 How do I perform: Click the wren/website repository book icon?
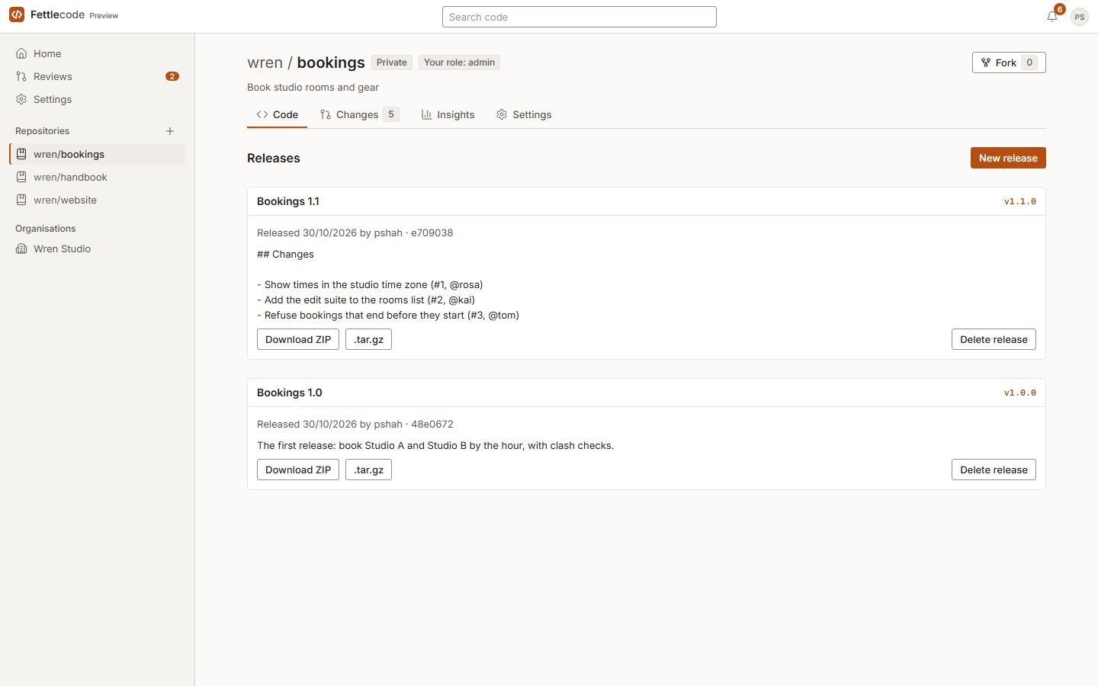(21, 200)
